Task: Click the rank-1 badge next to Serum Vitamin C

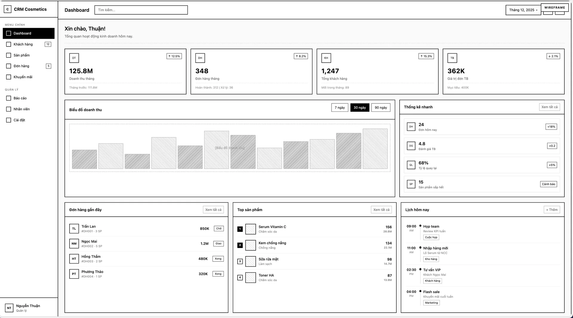Action: coord(240,229)
